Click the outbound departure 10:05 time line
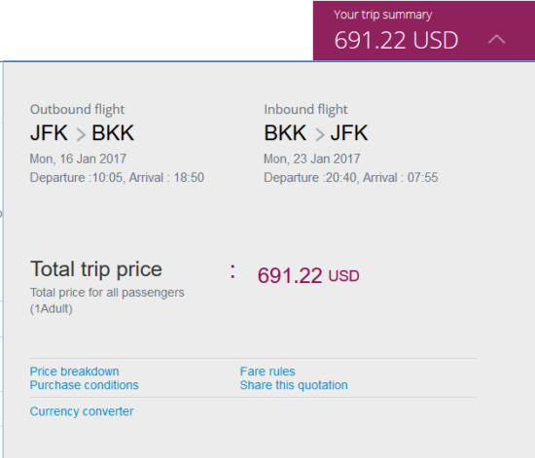This screenshot has height=458, width=535. pos(117,178)
